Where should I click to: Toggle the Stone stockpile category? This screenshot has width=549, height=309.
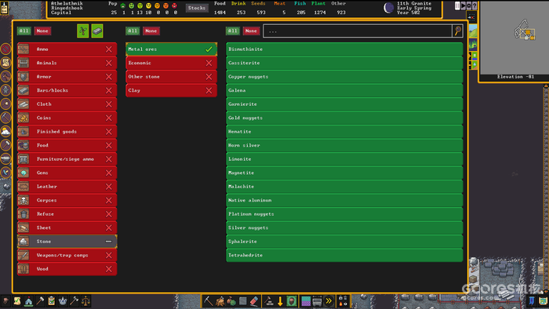point(67,242)
